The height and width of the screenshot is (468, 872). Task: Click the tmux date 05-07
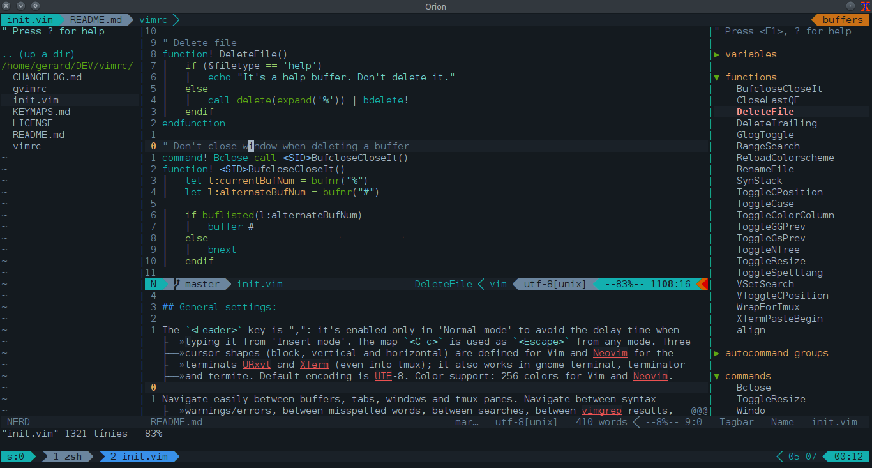click(x=802, y=457)
